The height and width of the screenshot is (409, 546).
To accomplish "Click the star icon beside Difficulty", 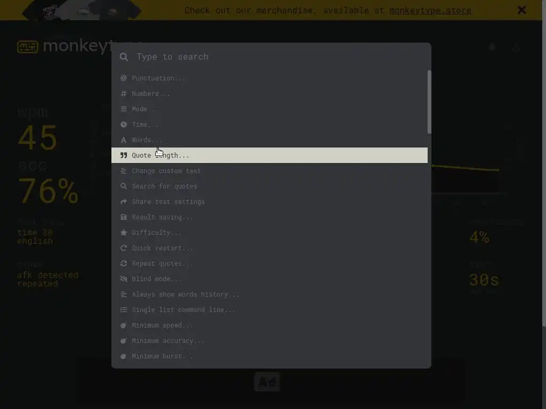I will [124, 233].
